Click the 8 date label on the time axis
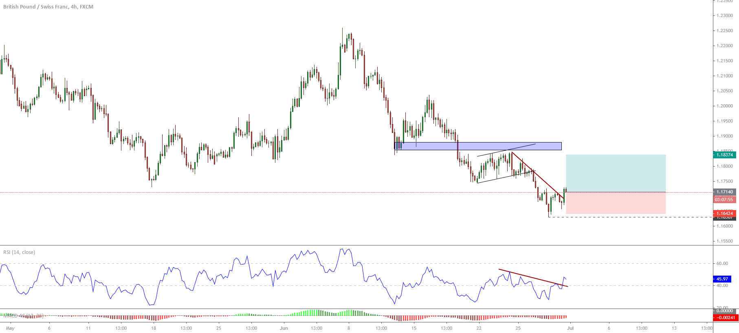Screen dimensions: 739x333 click(349, 328)
